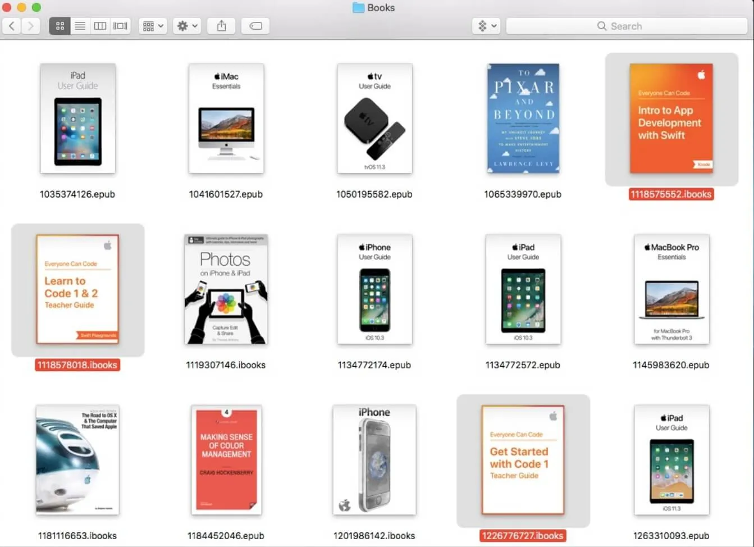This screenshot has width=754, height=547.
Task: Select the Apple TV User Guide book cover
Action: coord(374,118)
